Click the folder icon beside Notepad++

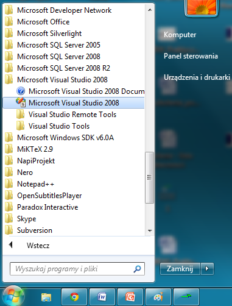pos(9,183)
